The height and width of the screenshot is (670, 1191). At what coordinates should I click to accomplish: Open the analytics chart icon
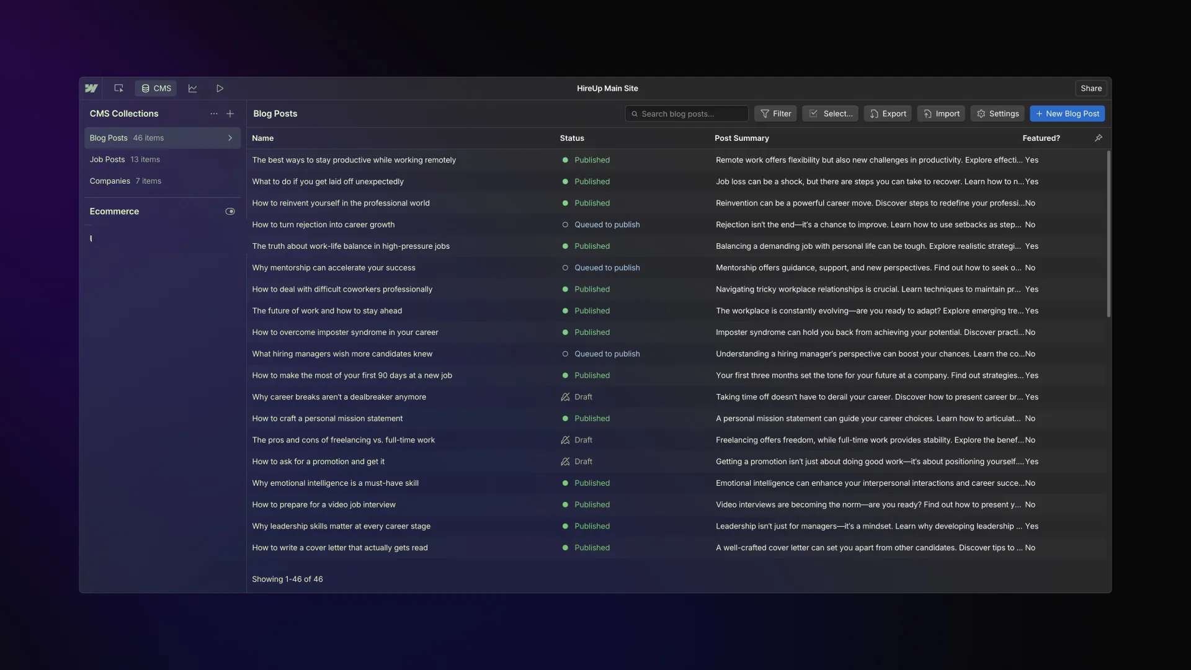coord(192,88)
